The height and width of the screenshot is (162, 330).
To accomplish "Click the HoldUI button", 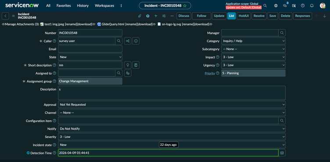I will (x=244, y=16).
